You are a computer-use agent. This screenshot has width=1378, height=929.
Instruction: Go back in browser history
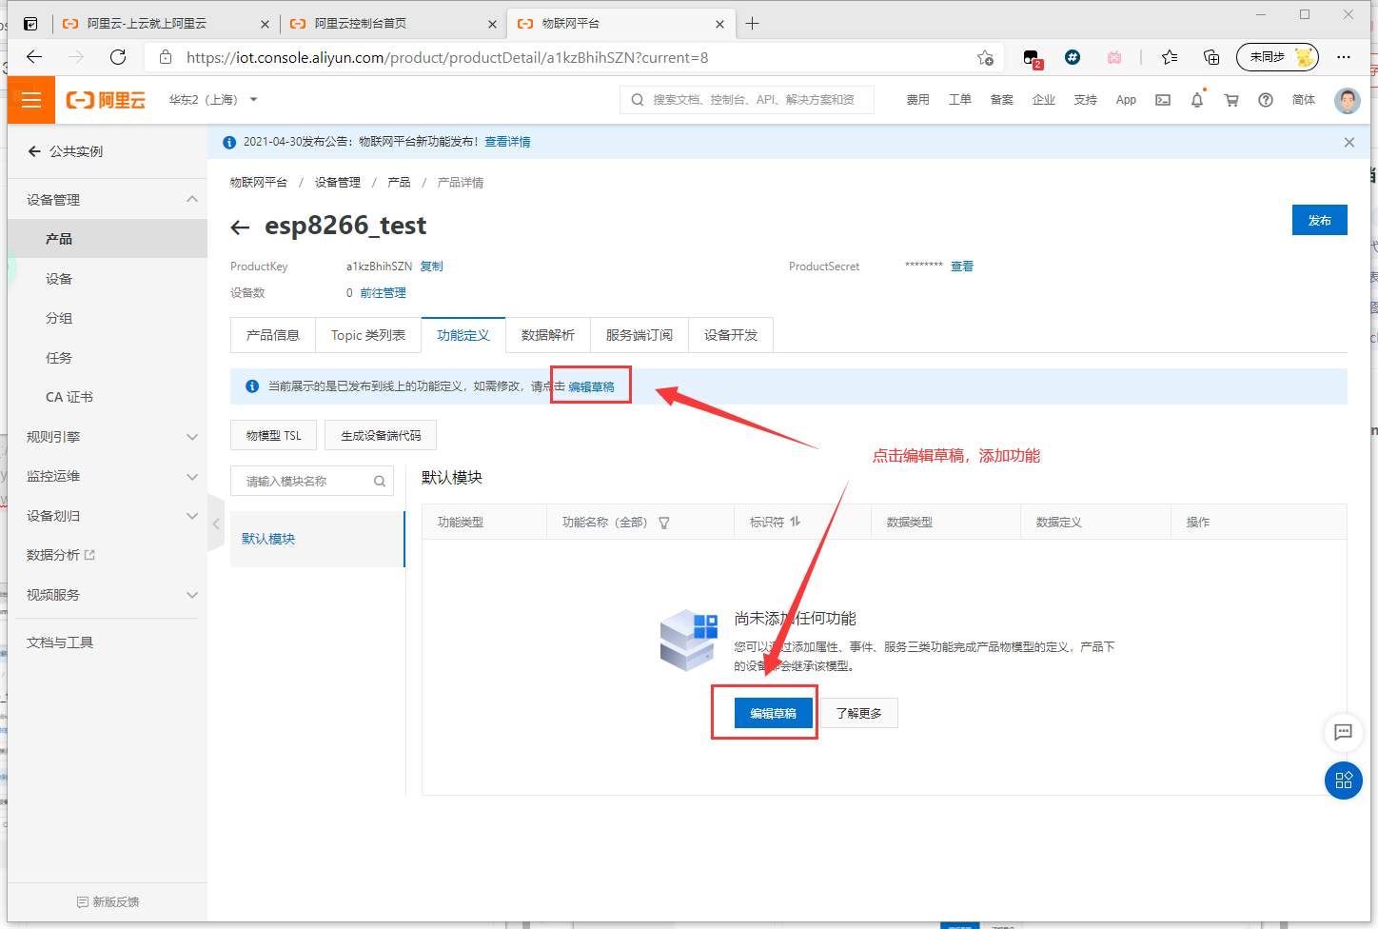click(x=34, y=57)
